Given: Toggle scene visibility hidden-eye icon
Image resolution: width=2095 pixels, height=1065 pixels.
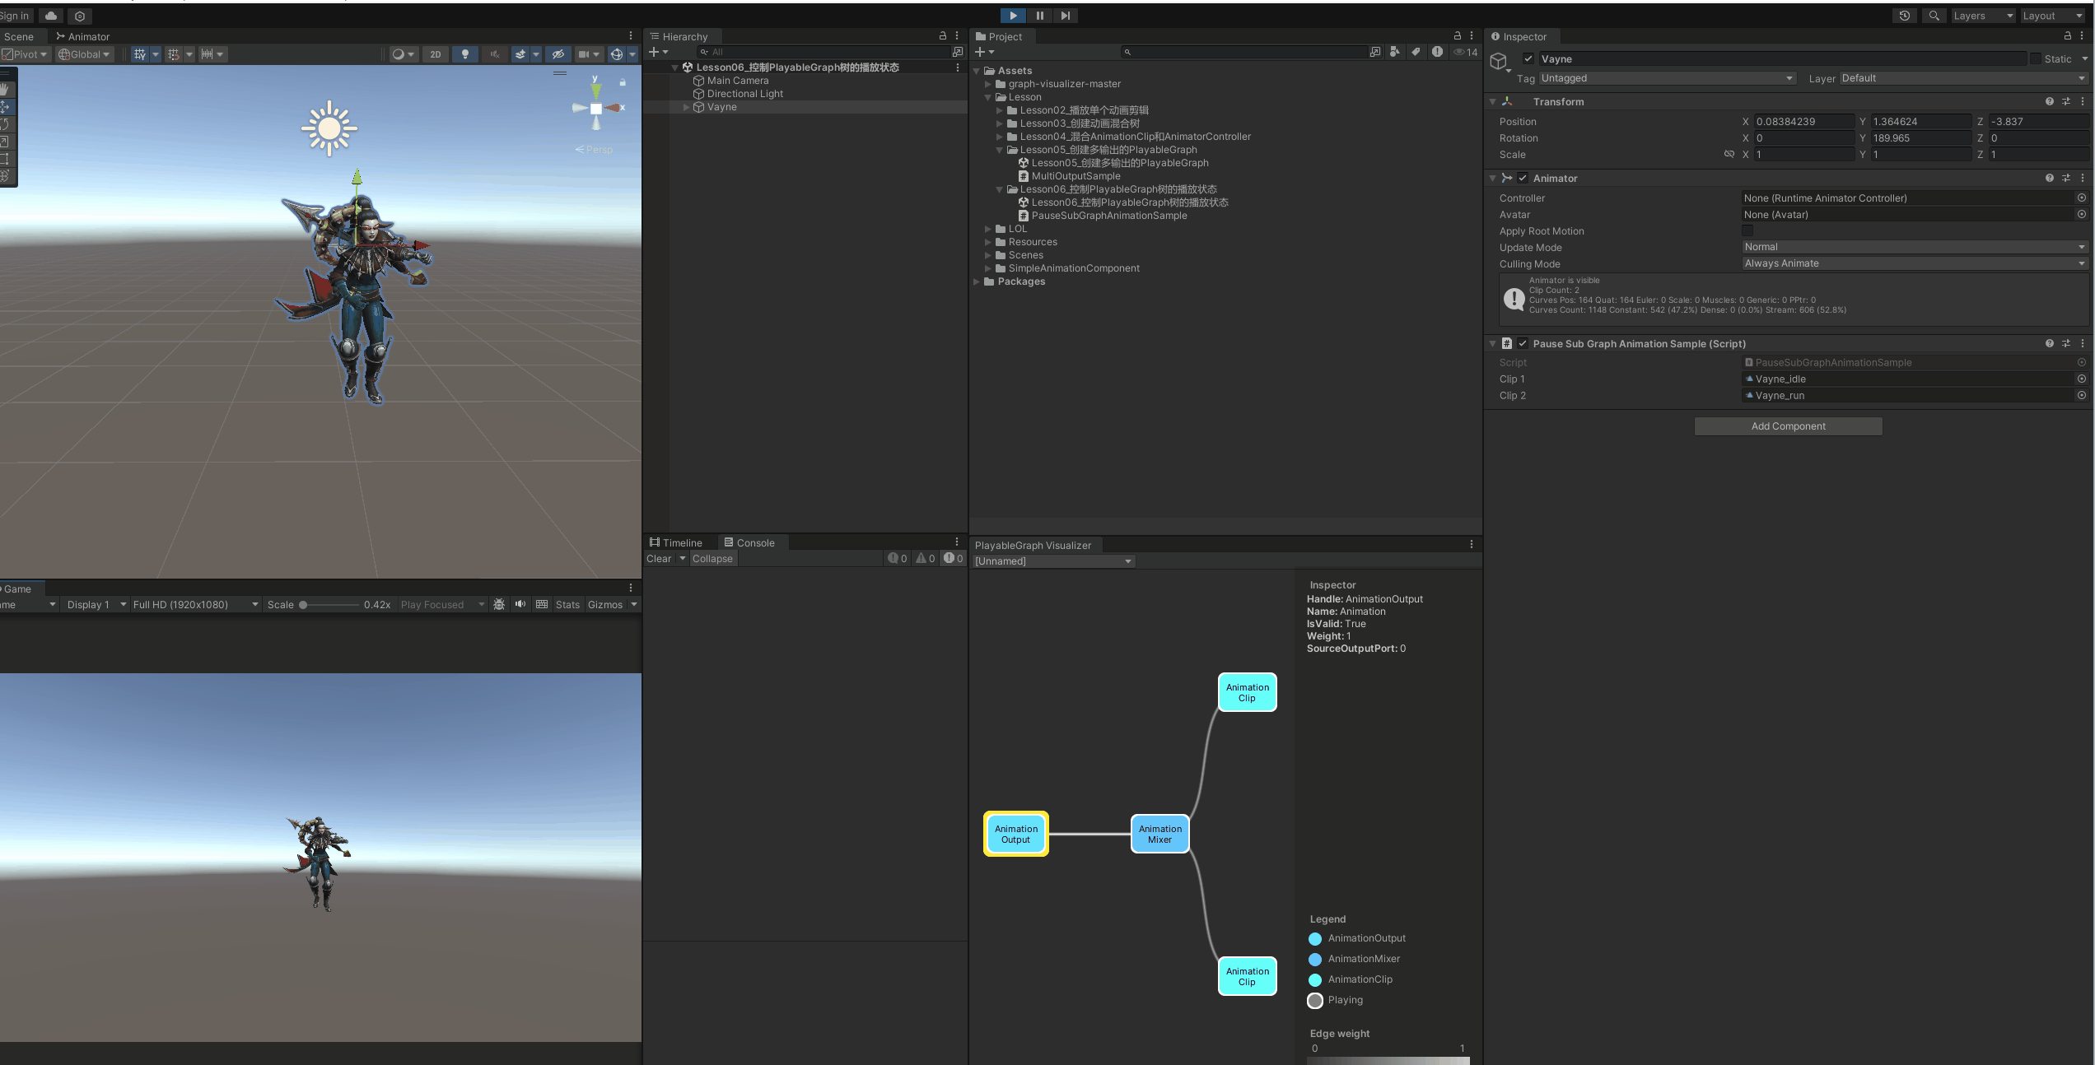Looking at the screenshot, I should pos(558,54).
